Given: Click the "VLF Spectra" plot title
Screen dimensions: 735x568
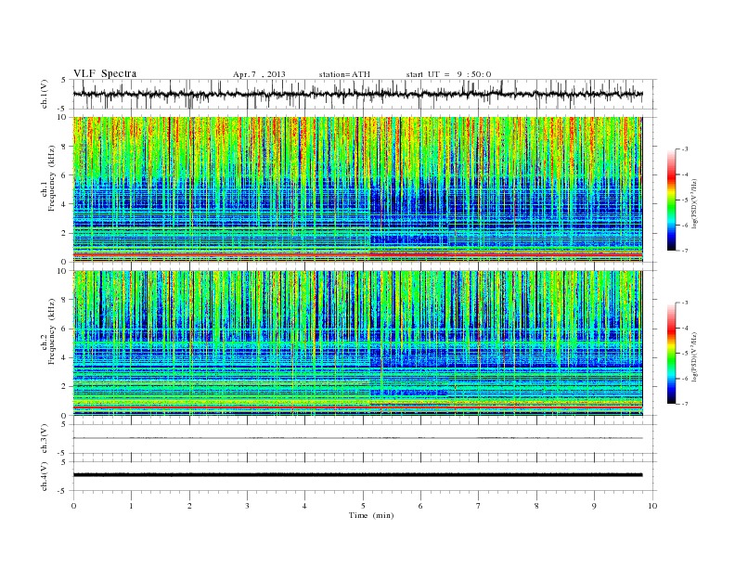Looking at the screenshot, I should point(105,73).
